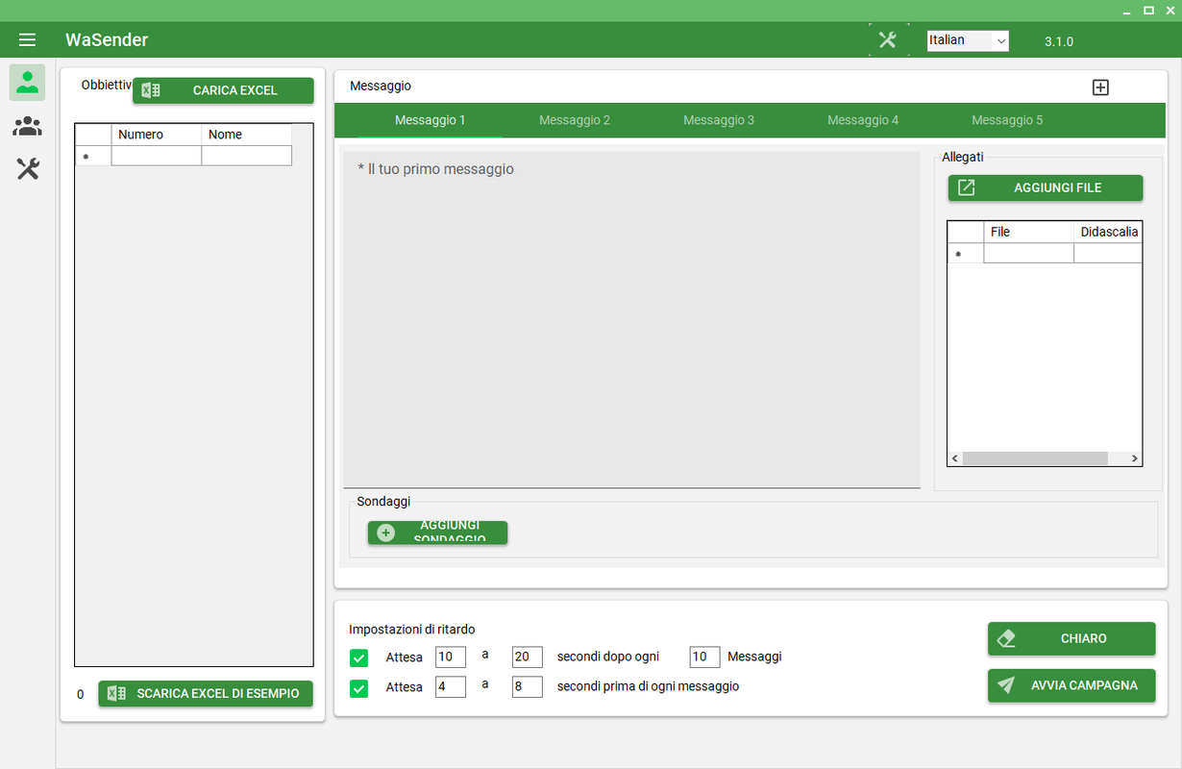Screen dimensions: 1182x769
Task: Click the settings tools icon near language
Action: click(888, 40)
